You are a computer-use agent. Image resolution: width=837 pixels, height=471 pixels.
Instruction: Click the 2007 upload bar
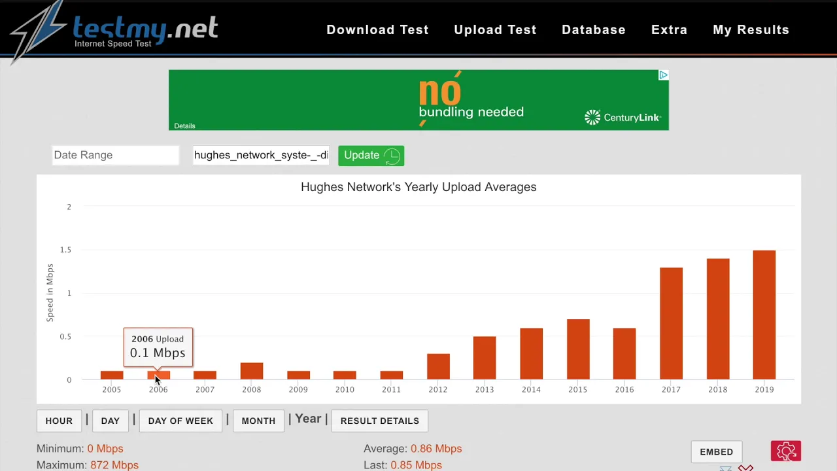(x=205, y=375)
